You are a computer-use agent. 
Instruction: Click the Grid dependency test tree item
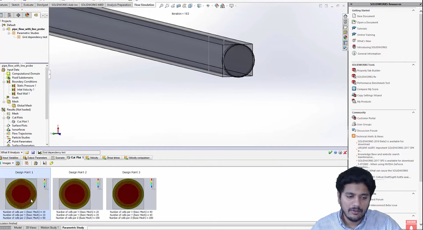click(34, 37)
